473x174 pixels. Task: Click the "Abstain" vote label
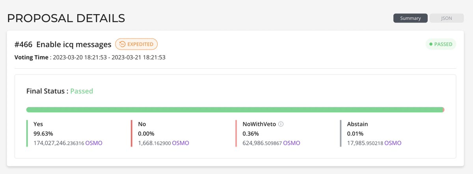tap(358, 124)
